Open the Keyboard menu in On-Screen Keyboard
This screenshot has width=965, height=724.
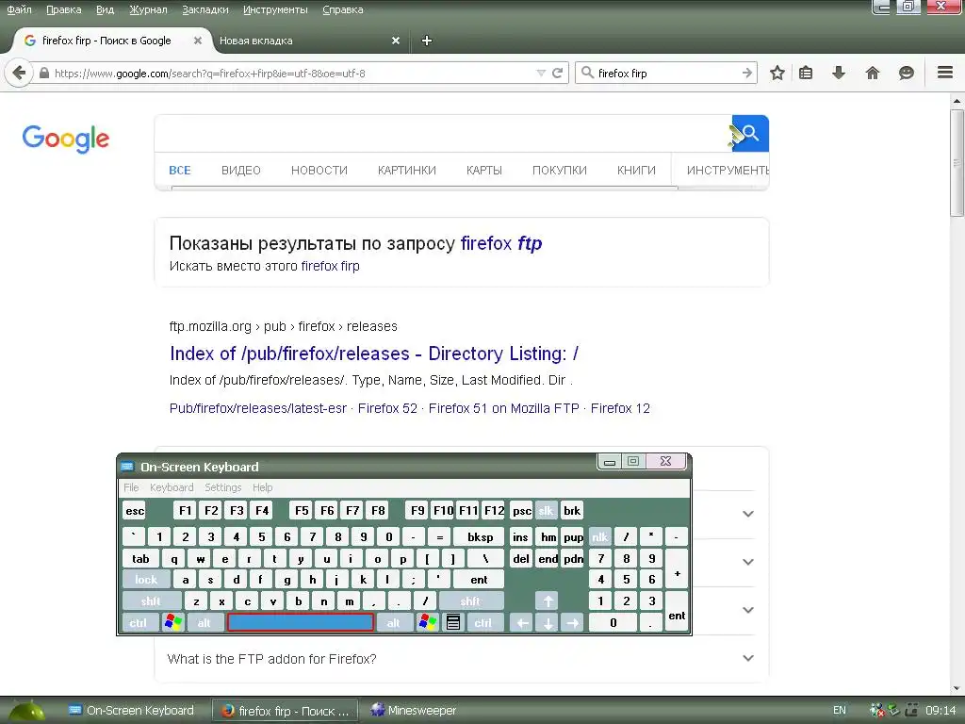pyautogui.click(x=172, y=487)
